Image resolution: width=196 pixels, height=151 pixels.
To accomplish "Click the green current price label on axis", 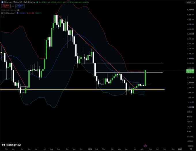I will (x=191, y=71).
